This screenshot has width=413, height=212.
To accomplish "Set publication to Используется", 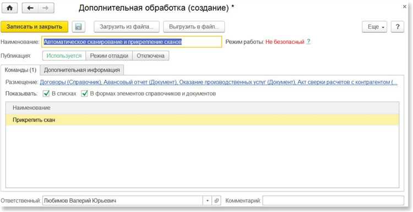I will click(64, 55).
